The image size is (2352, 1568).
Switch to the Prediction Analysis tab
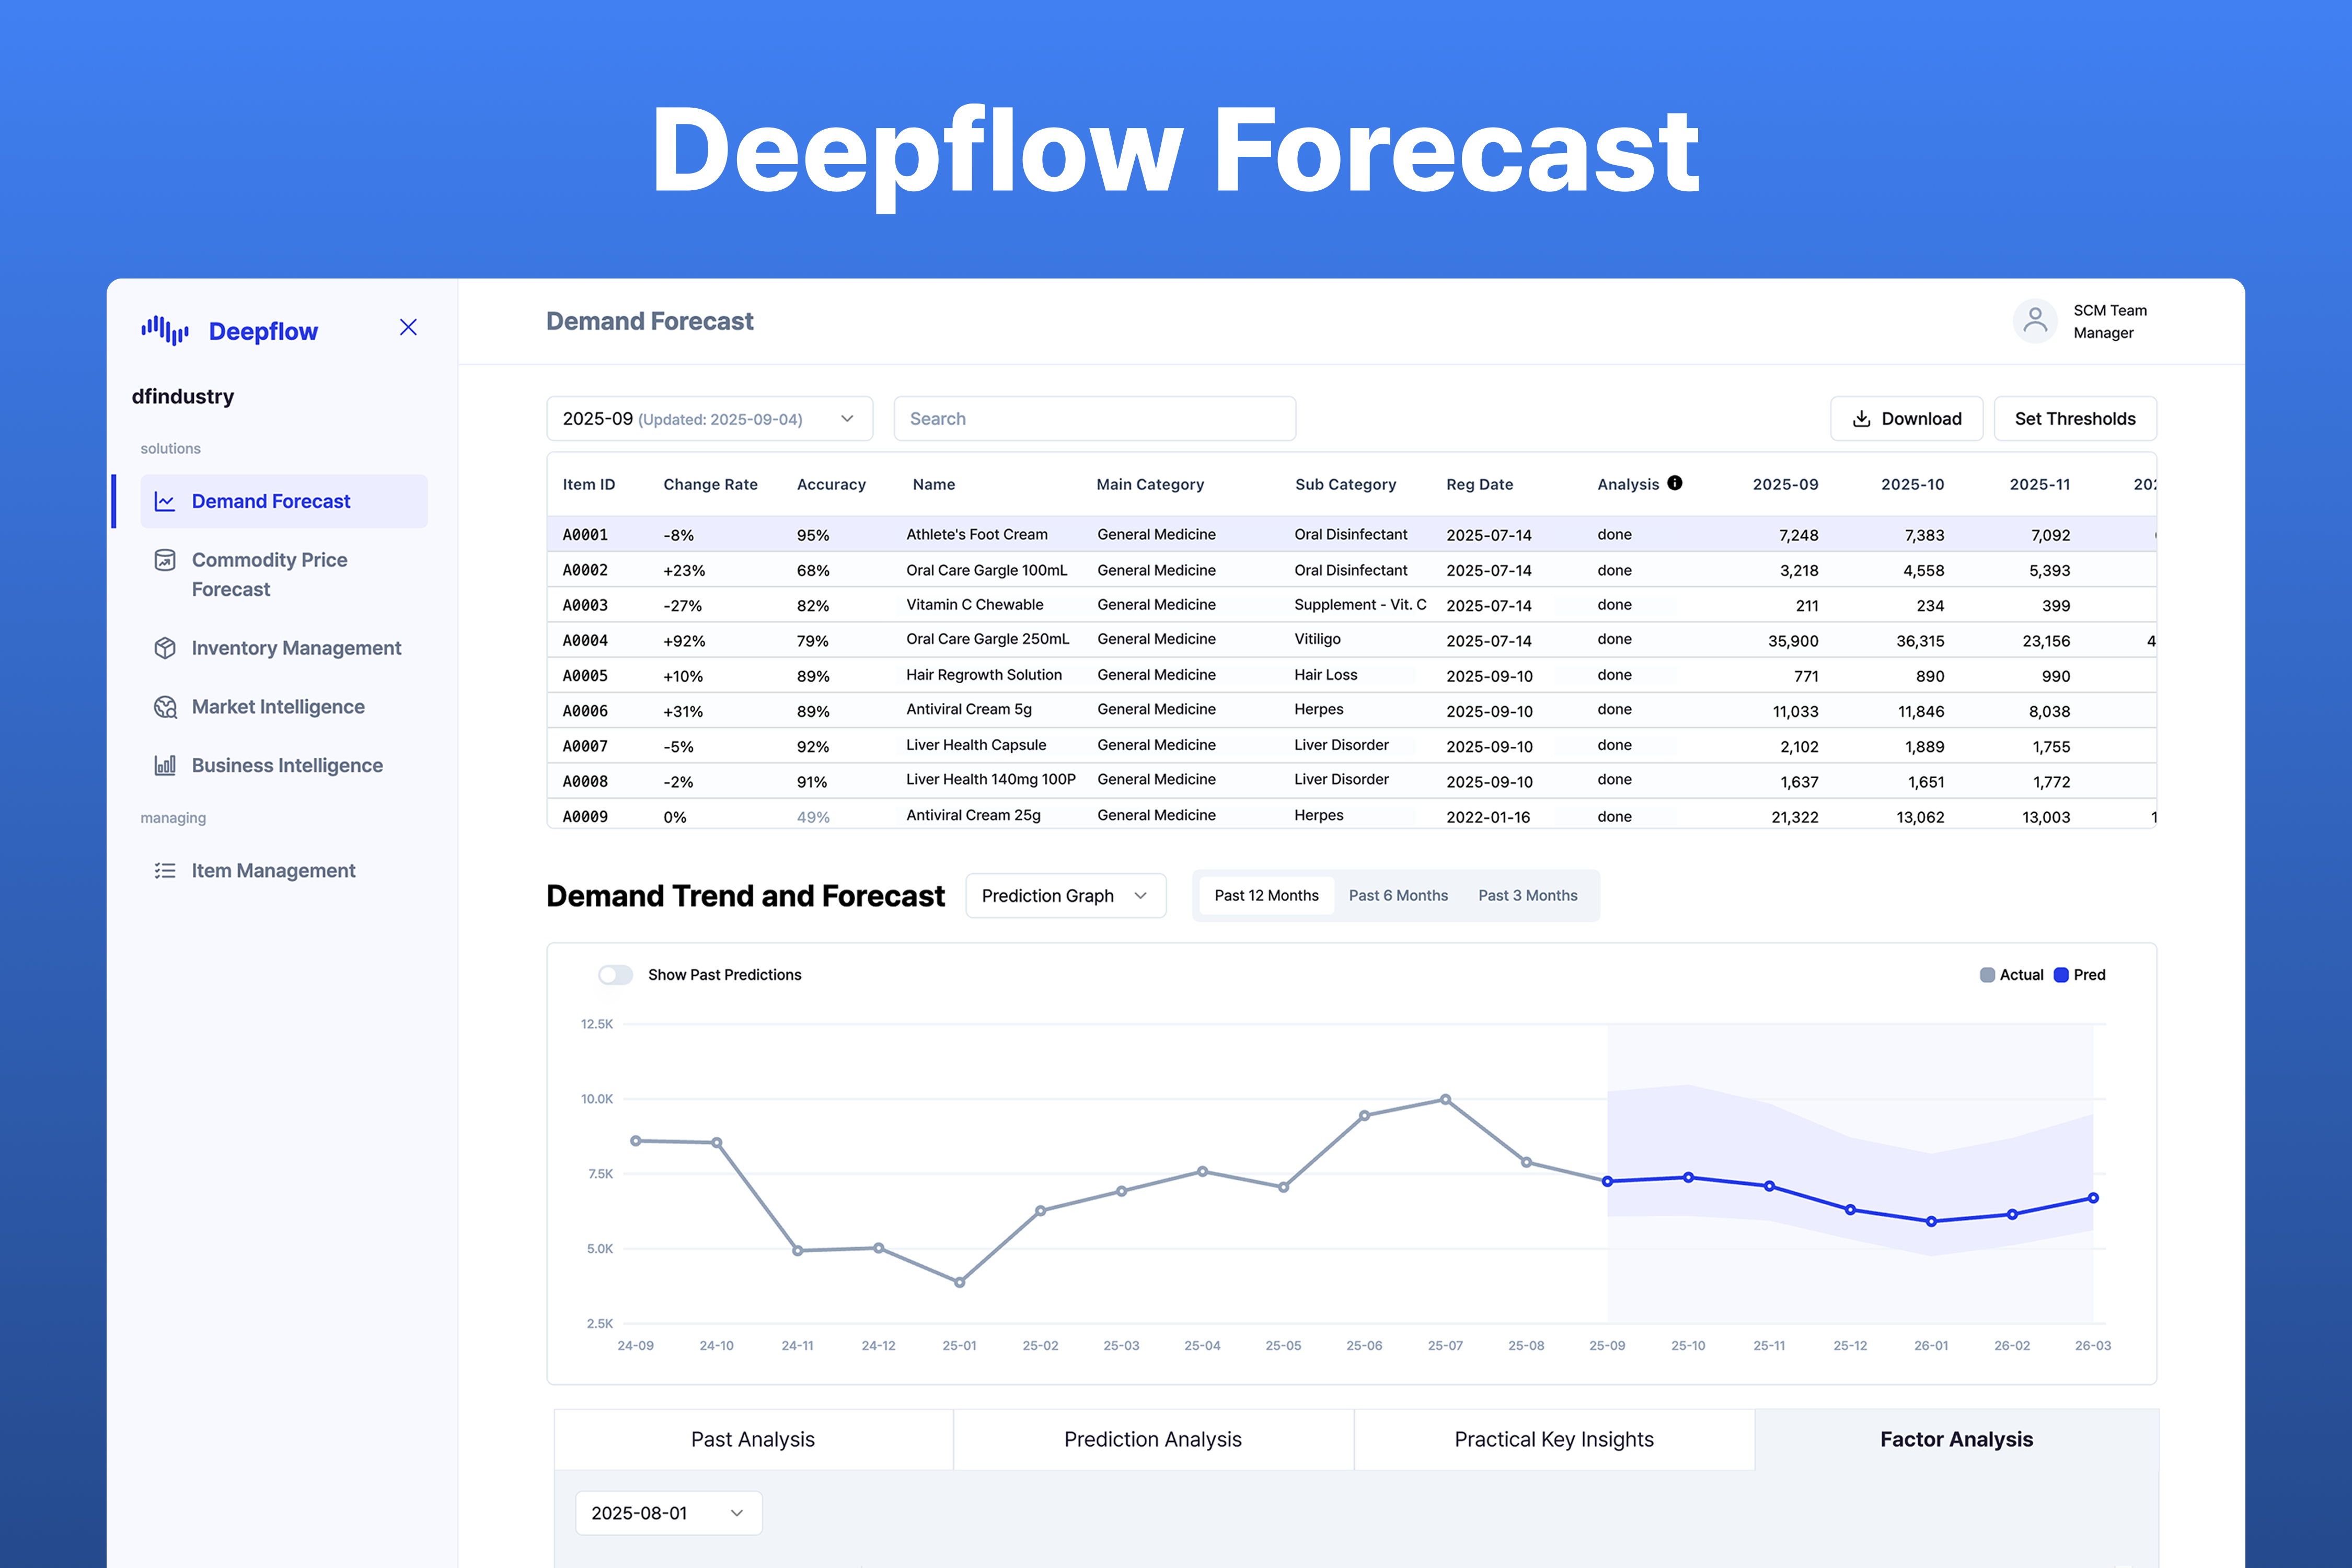pos(1153,1439)
